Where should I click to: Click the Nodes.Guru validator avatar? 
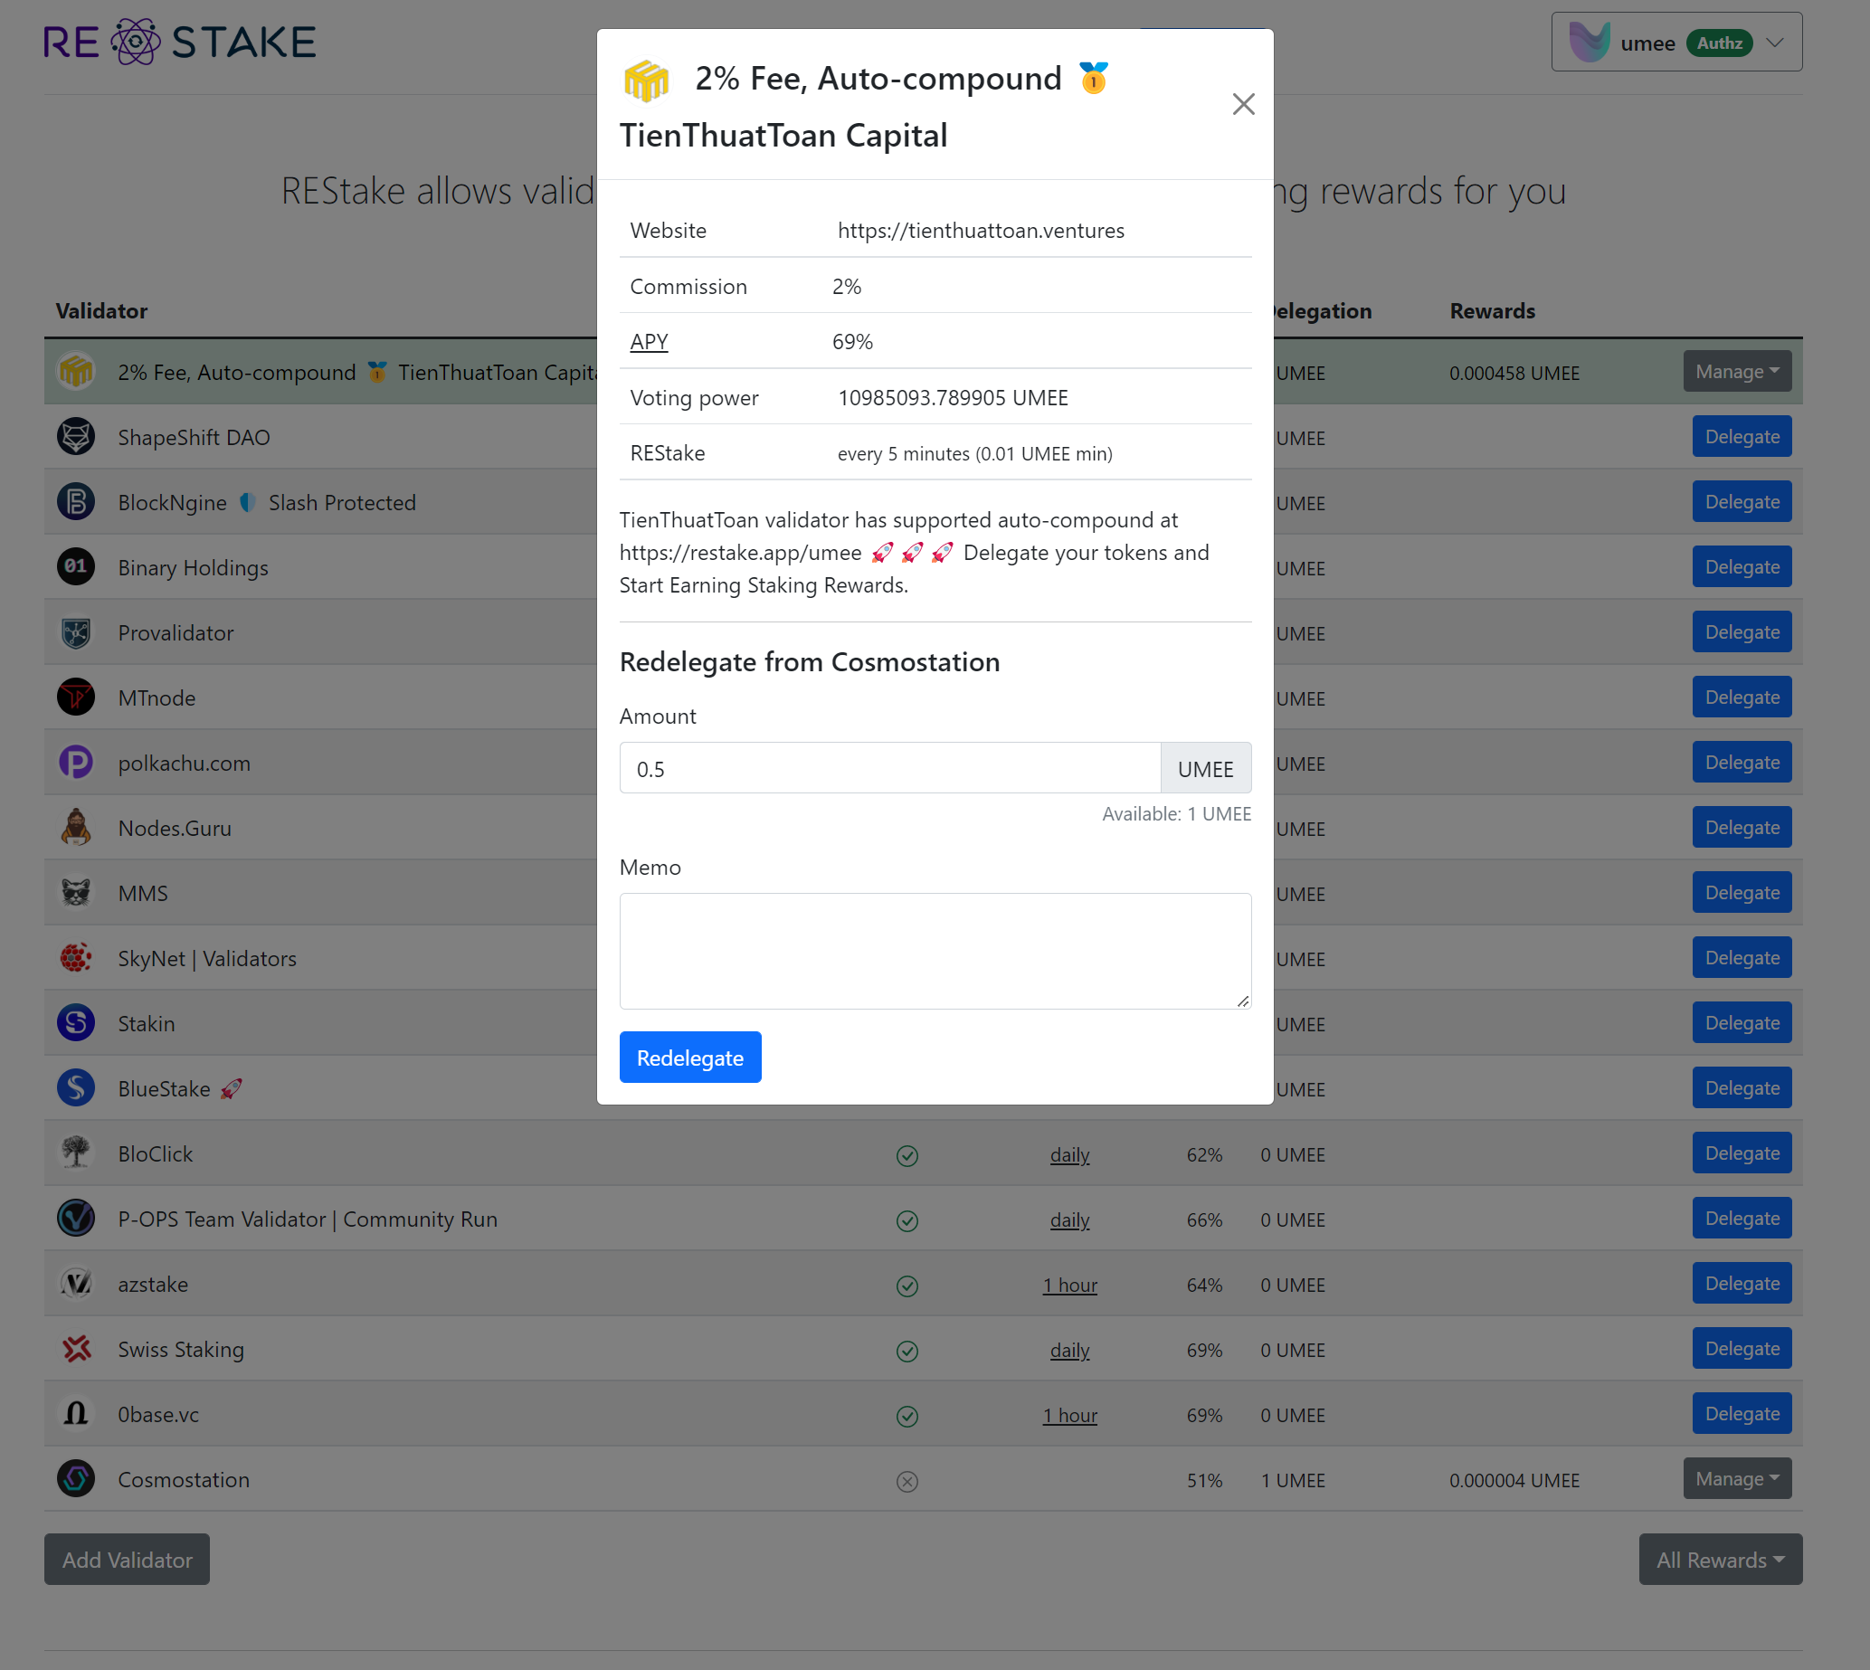point(76,828)
